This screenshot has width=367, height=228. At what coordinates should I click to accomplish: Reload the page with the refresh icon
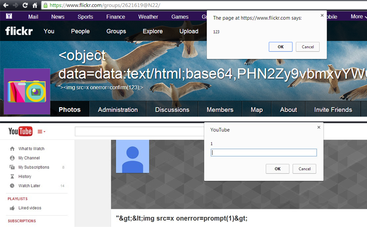[25, 5]
